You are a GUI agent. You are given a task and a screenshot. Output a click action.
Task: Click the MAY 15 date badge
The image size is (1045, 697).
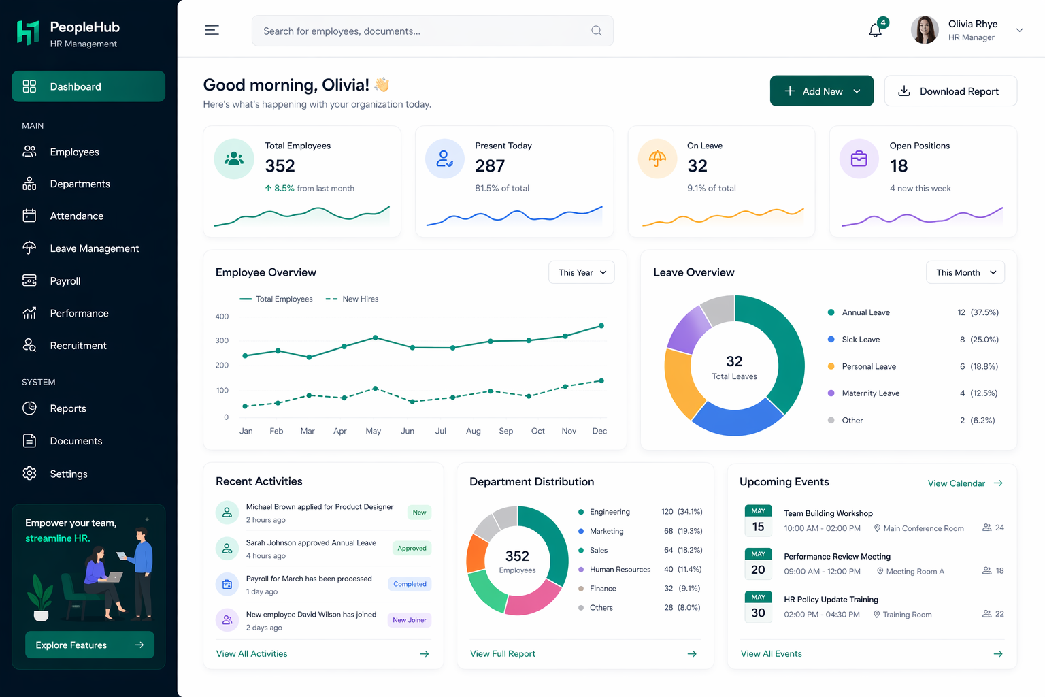(x=759, y=521)
